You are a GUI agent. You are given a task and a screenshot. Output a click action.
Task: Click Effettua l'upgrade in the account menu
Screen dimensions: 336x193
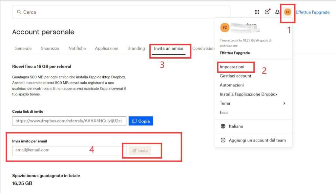[x=235, y=53]
